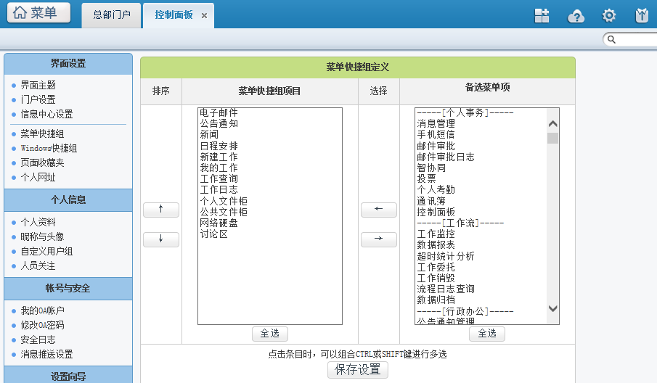Click the add-module grid icon in header

(x=542, y=15)
